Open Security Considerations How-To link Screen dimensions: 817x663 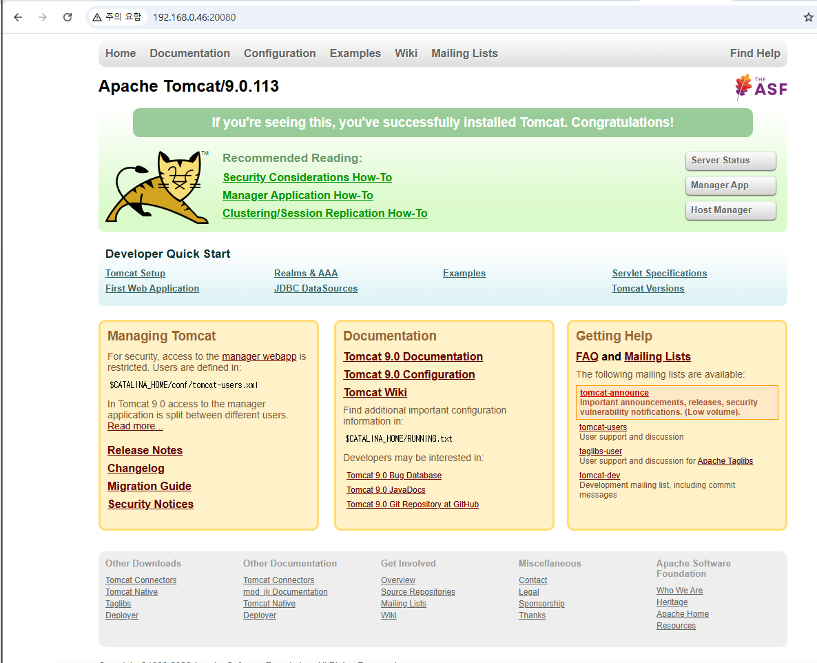pyautogui.click(x=307, y=177)
